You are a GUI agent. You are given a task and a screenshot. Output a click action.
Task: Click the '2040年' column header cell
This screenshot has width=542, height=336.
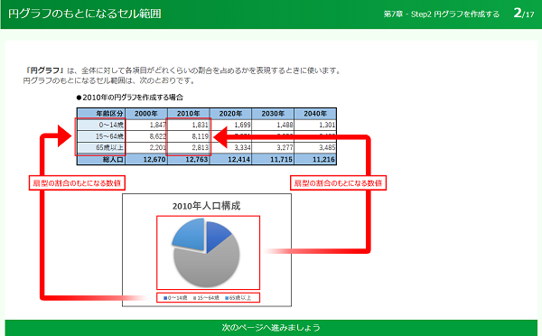tap(315, 114)
